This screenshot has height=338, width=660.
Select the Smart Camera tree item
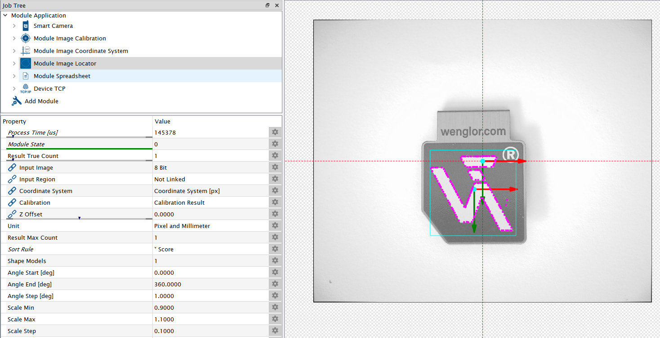[x=53, y=26]
